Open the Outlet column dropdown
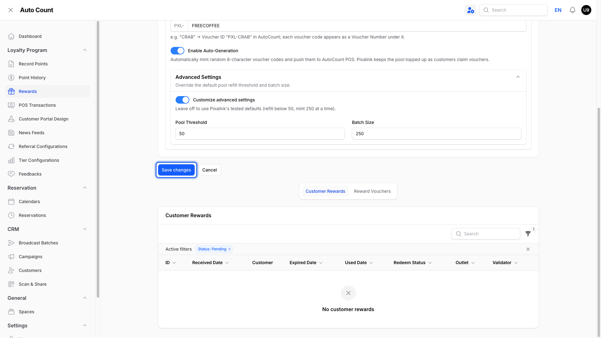This screenshot has width=601, height=338. pos(473,263)
